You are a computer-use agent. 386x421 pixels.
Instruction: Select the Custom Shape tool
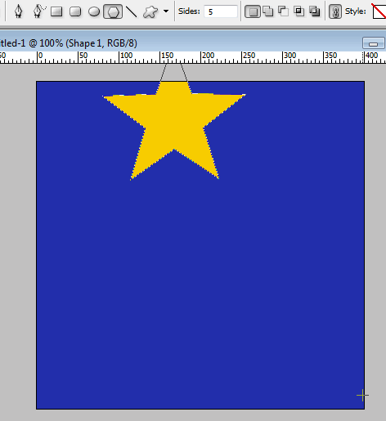point(150,11)
